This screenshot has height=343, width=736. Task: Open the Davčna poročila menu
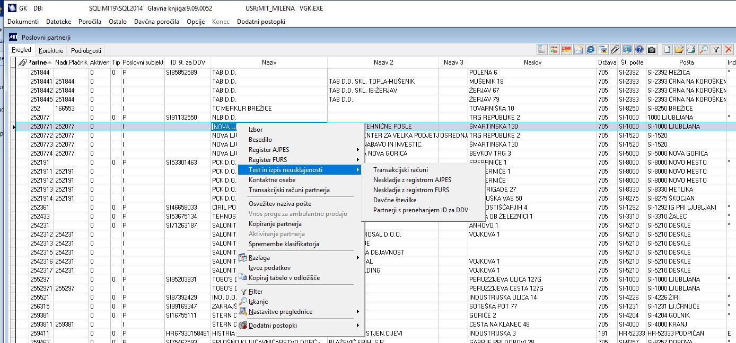point(157,22)
